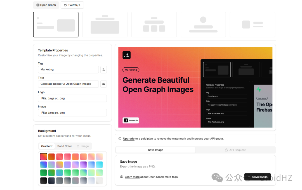Viewport: 302px width, 190px height.
Task: Choose the centered-title layout template thumbnail
Action: [x=105, y=24]
